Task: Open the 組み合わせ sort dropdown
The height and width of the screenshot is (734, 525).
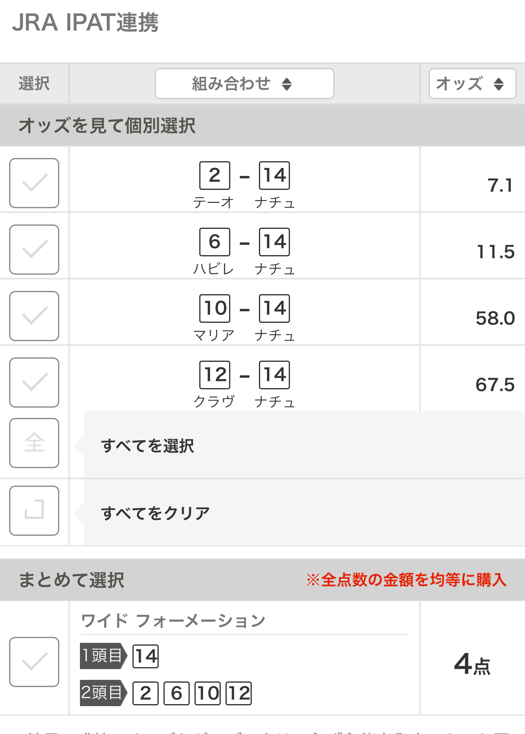Action: (244, 84)
